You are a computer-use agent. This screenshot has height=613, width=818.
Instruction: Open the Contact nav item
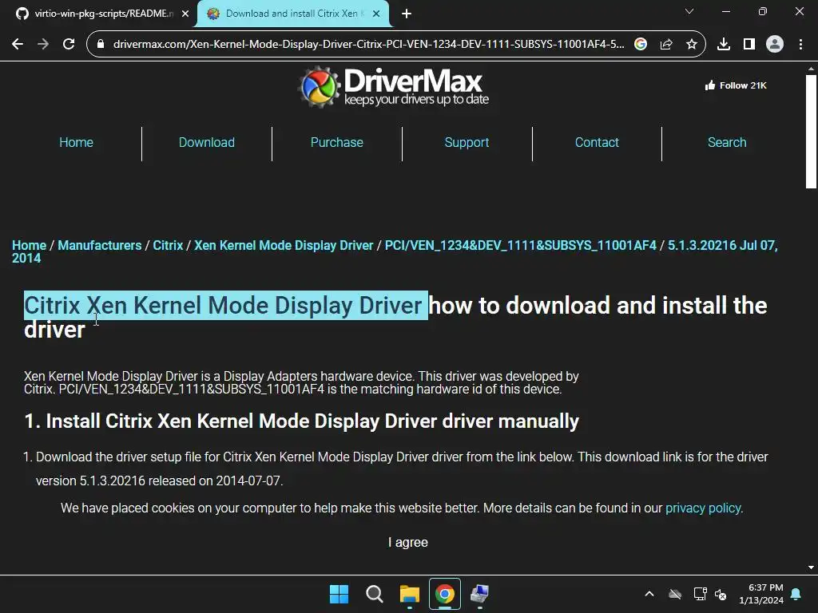pyautogui.click(x=597, y=142)
